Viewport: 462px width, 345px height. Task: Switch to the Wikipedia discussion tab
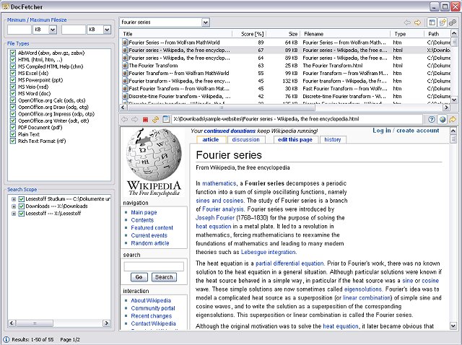click(245, 139)
